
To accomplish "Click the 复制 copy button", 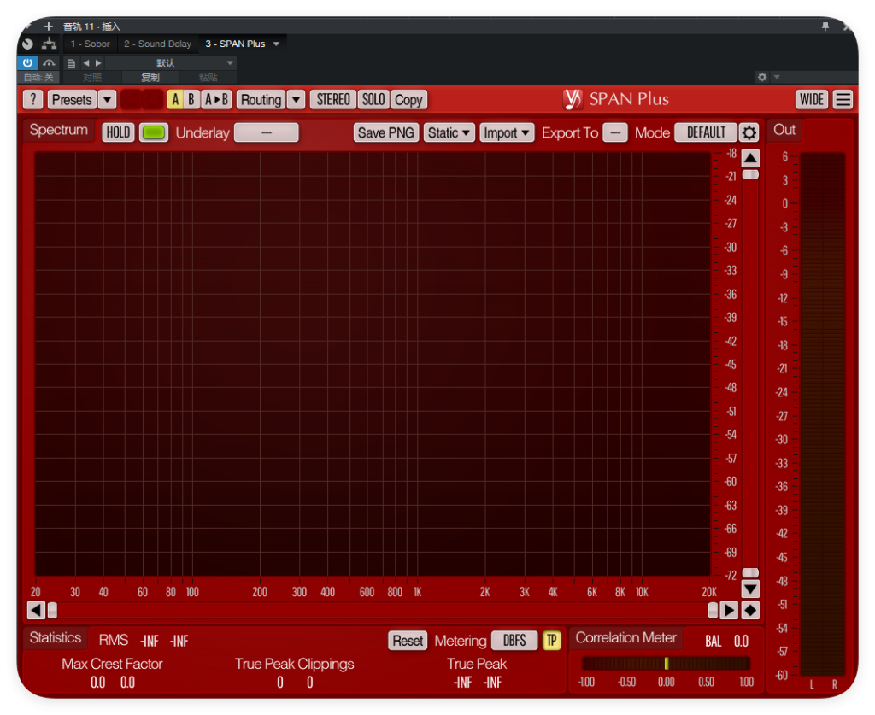I will click(x=150, y=77).
